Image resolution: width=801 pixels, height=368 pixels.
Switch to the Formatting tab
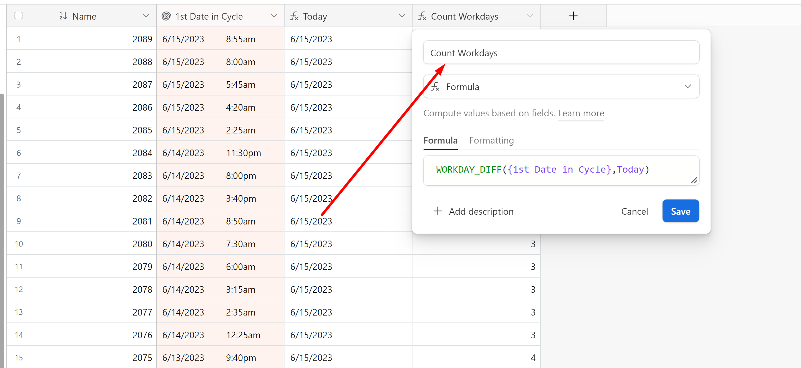tap(492, 140)
